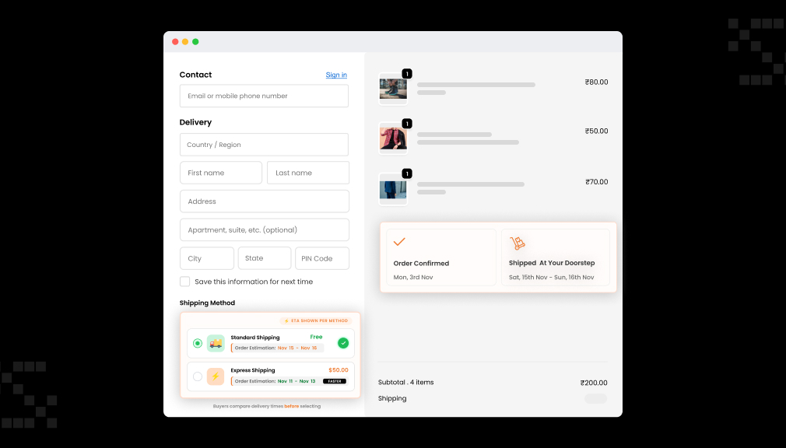Click the Order Confirmed checkmark icon
Viewport: 786px width, 448px height.
399,242
